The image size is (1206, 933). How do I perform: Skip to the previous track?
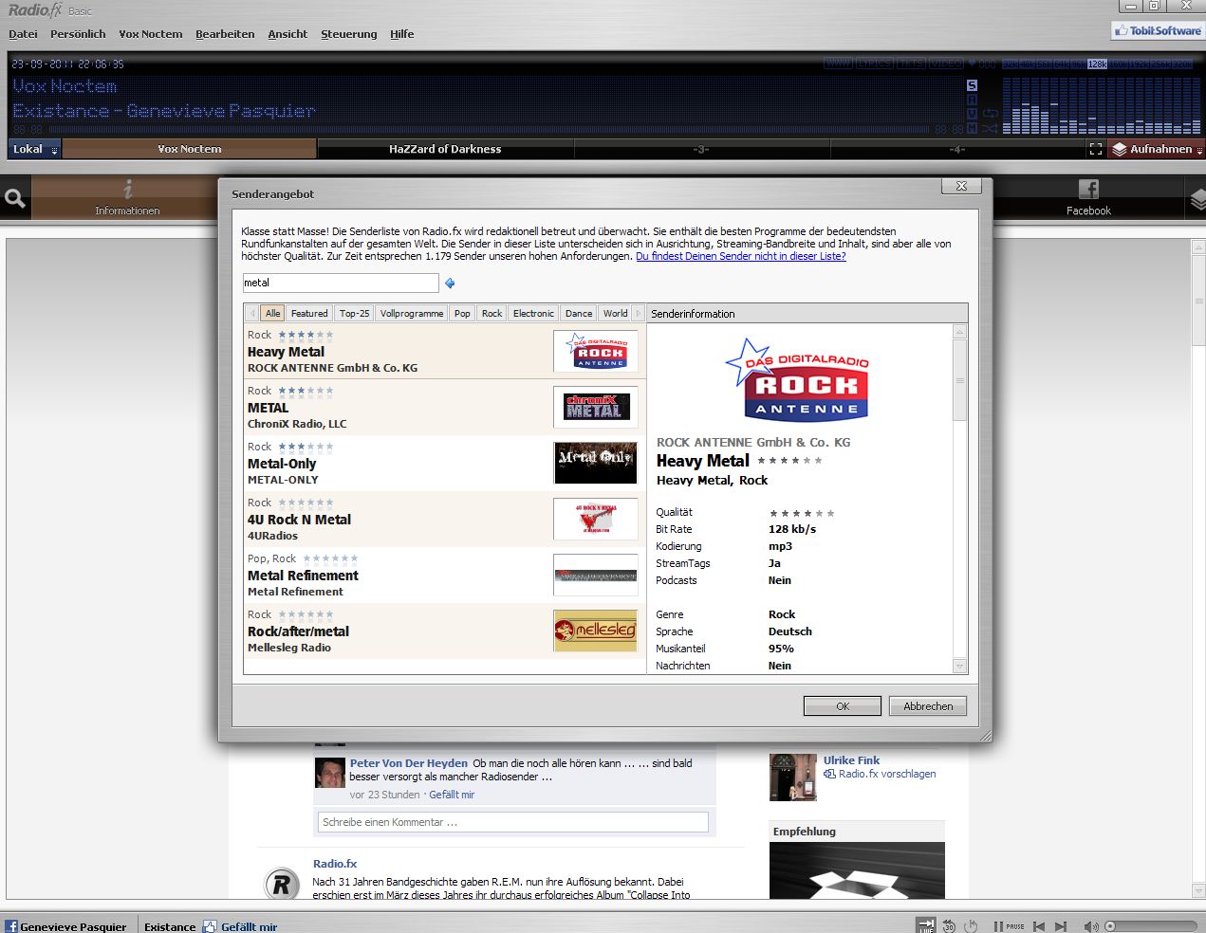[x=1039, y=926]
